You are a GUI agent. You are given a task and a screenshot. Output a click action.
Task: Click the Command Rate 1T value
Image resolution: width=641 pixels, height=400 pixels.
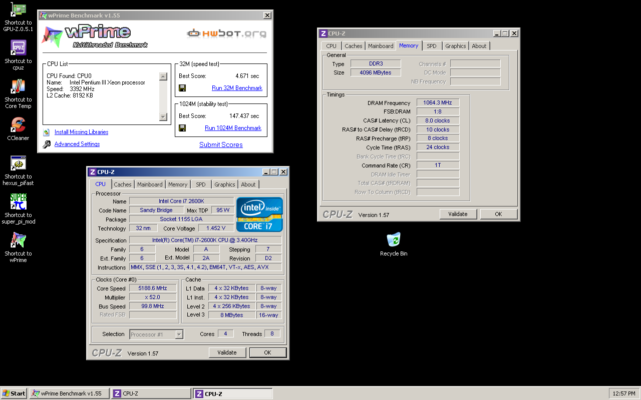[438, 165]
